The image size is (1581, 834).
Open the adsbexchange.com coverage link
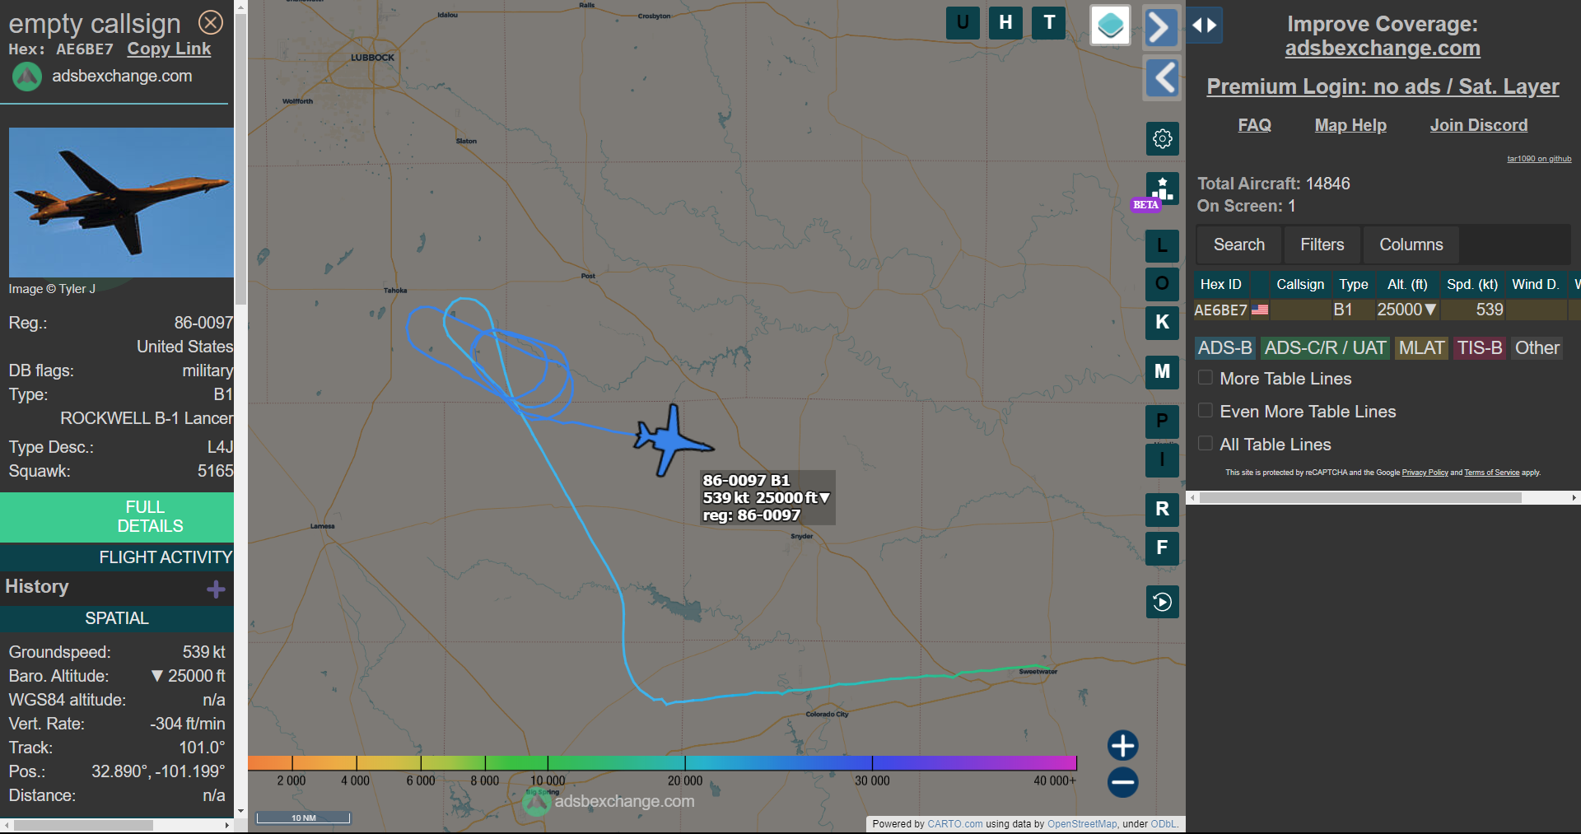[x=1383, y=49]
